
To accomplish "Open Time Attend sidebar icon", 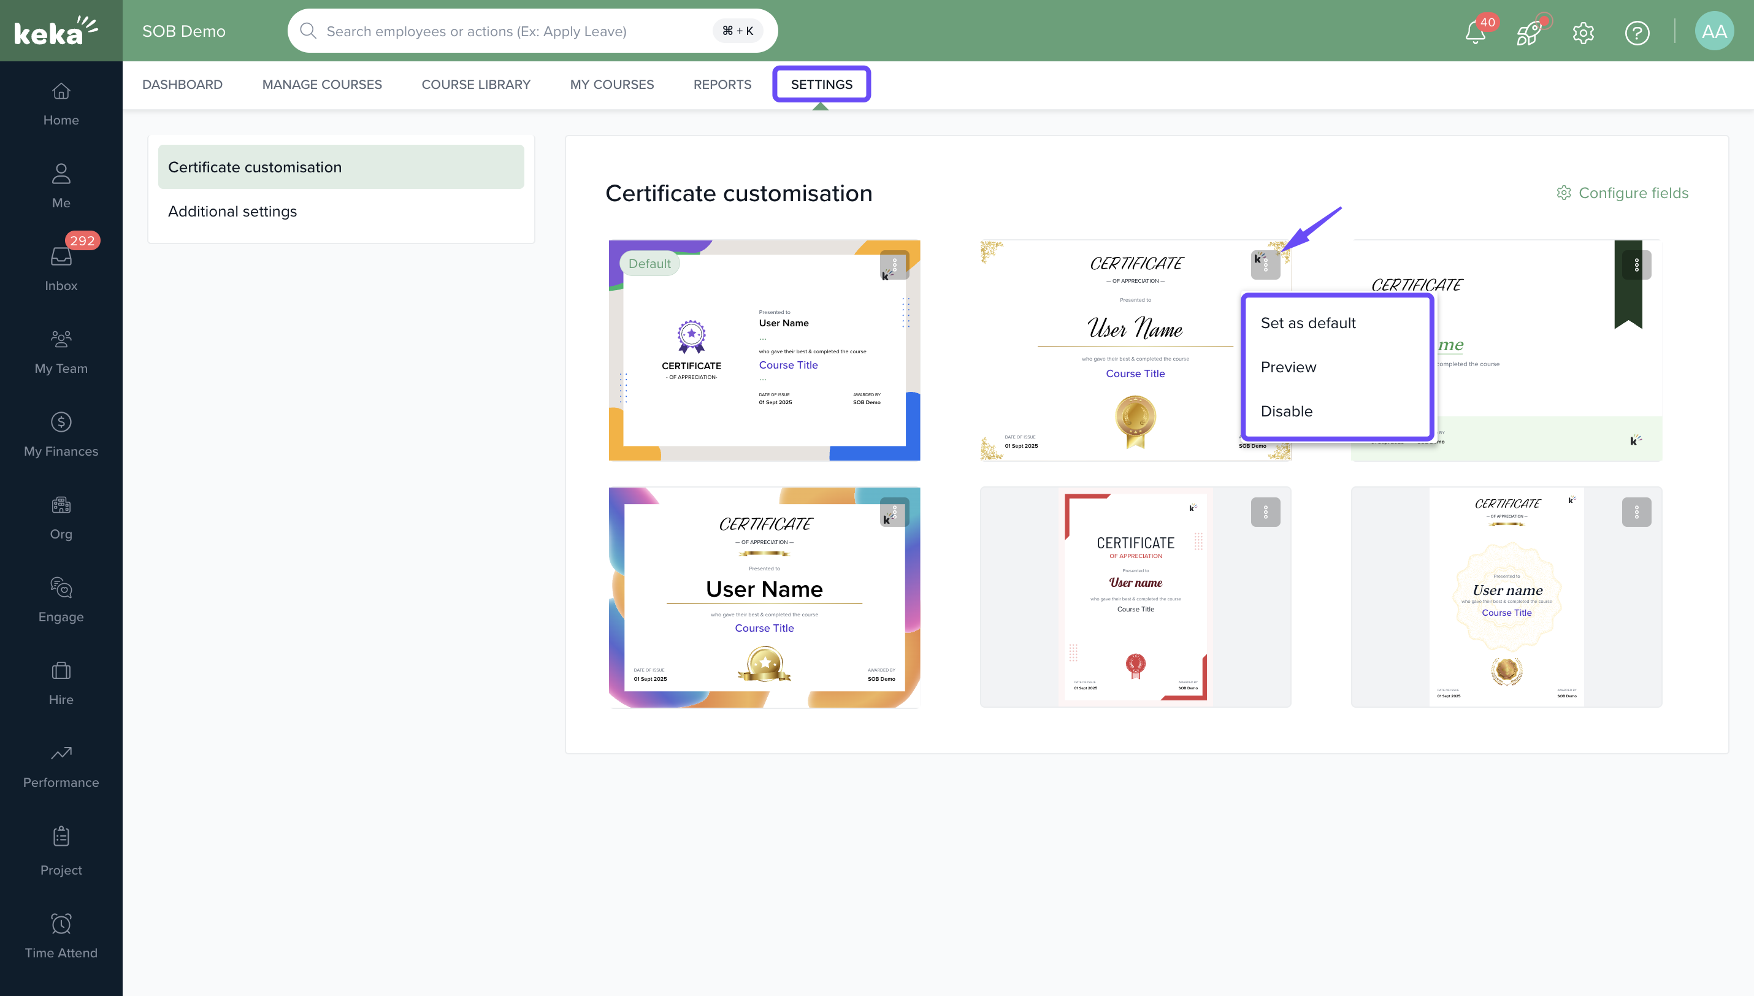I will click(61, 935).
